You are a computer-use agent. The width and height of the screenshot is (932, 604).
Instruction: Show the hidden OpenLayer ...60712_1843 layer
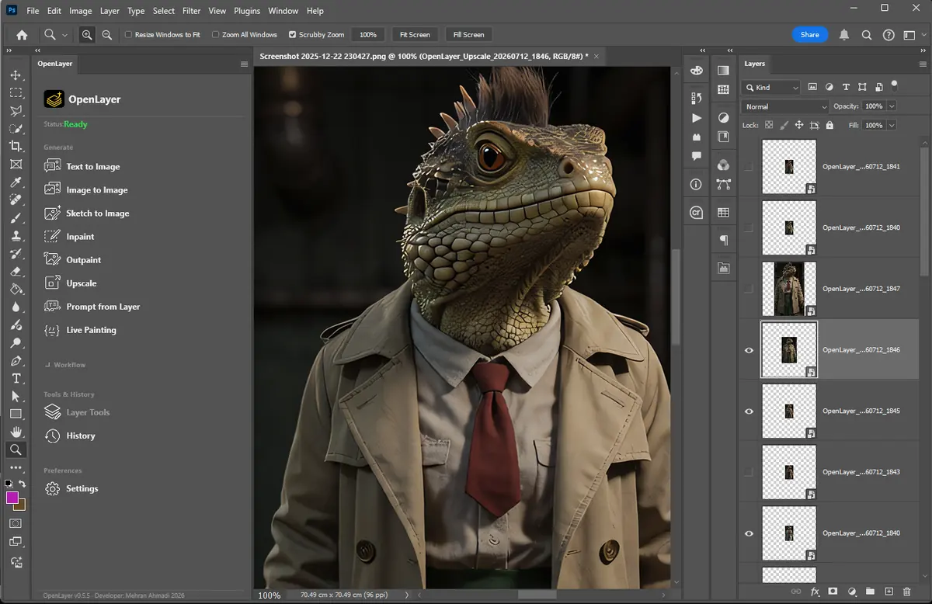point(749,472)
